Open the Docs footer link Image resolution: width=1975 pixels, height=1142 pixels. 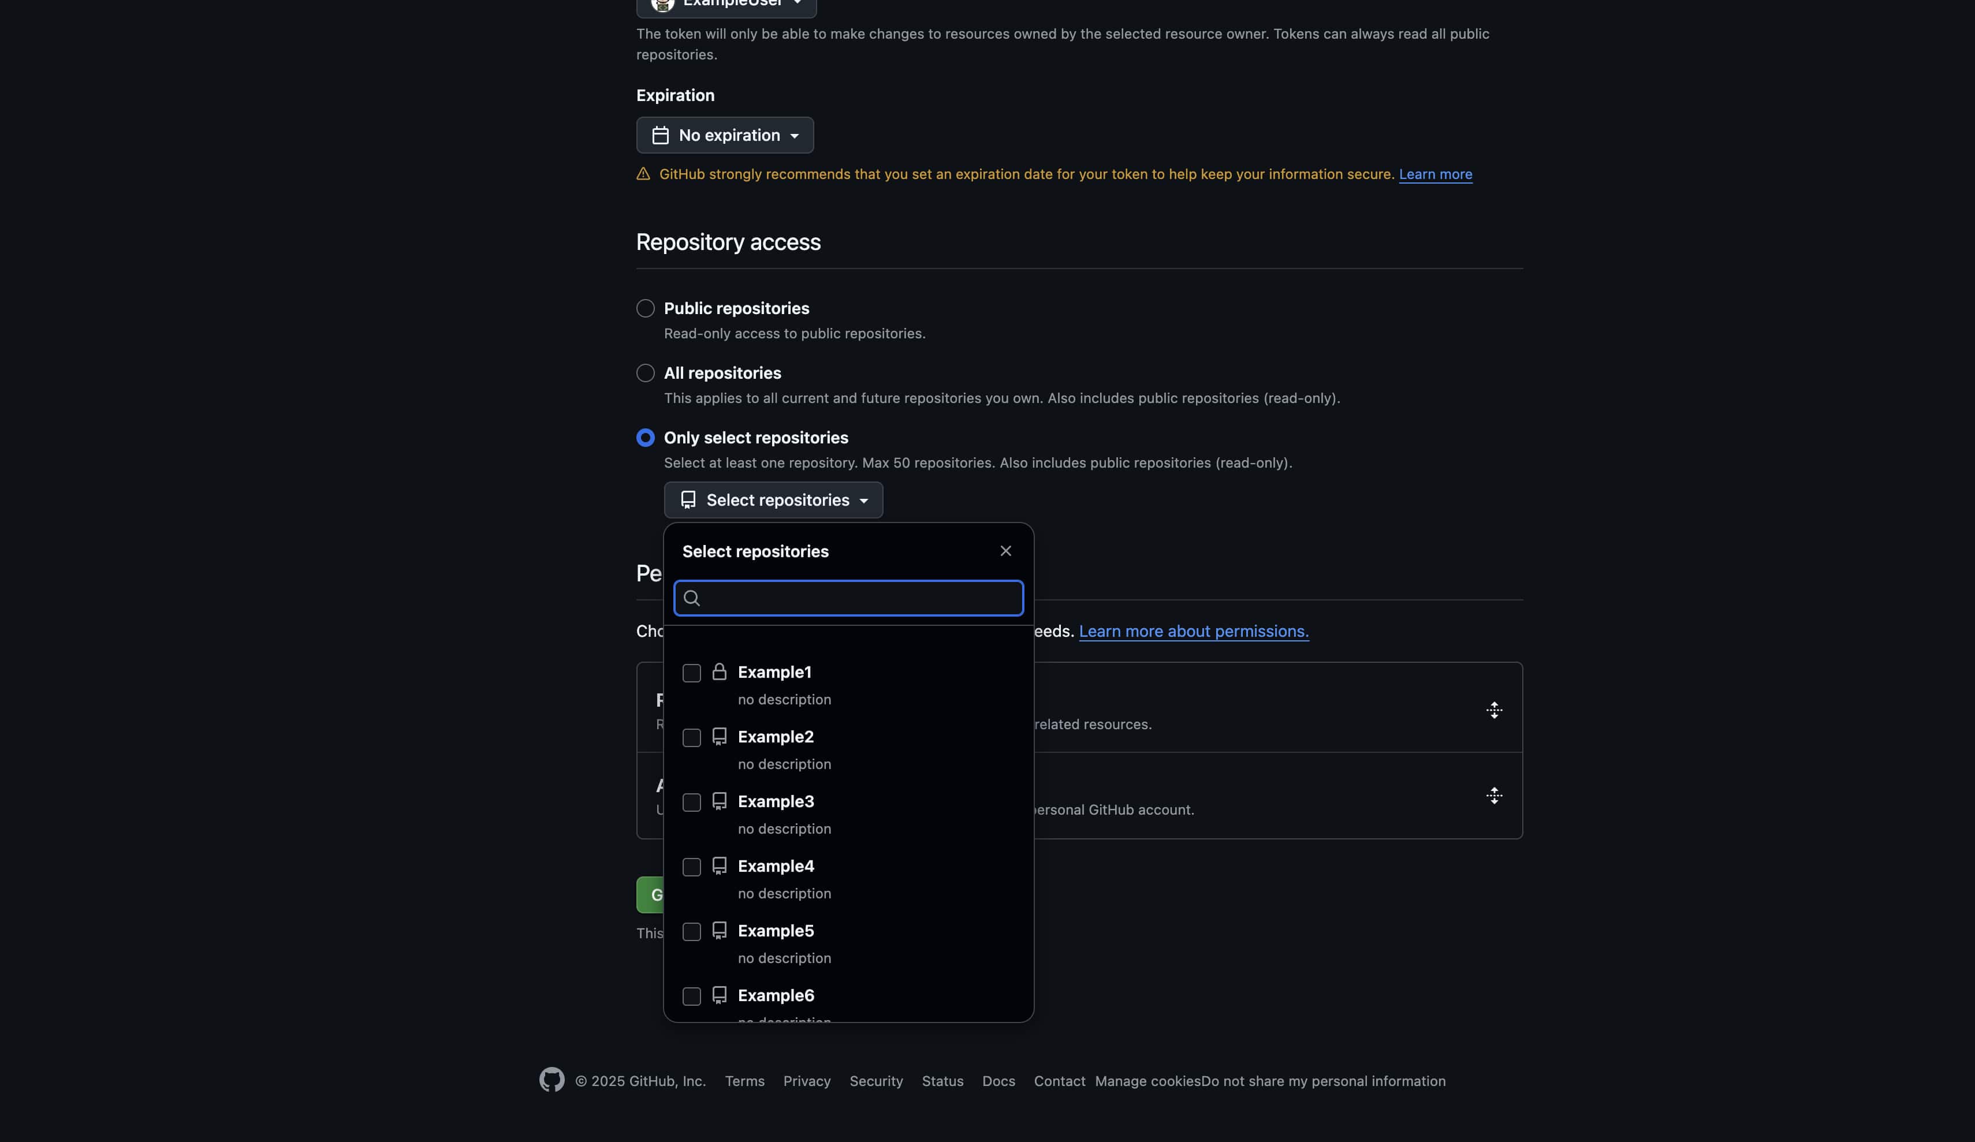pos(998,1081)
